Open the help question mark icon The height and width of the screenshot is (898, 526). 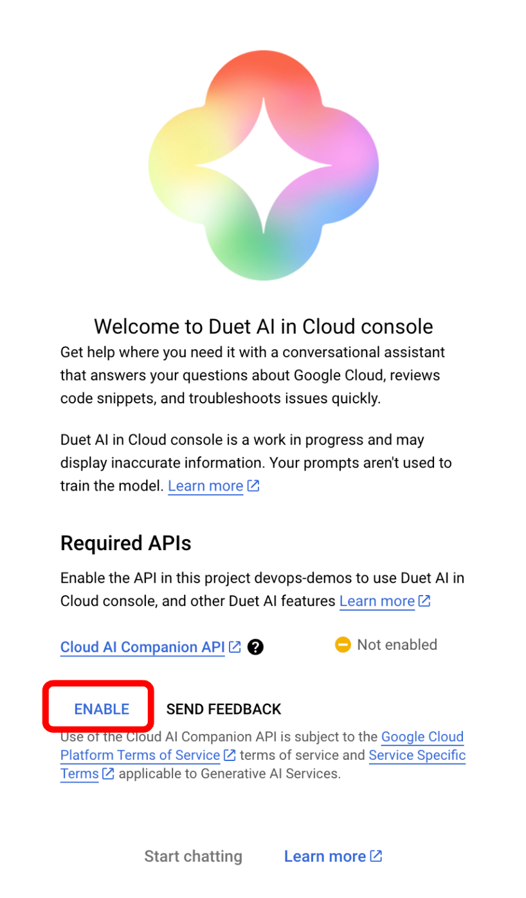pyautogui.click(x=255, y=647)
